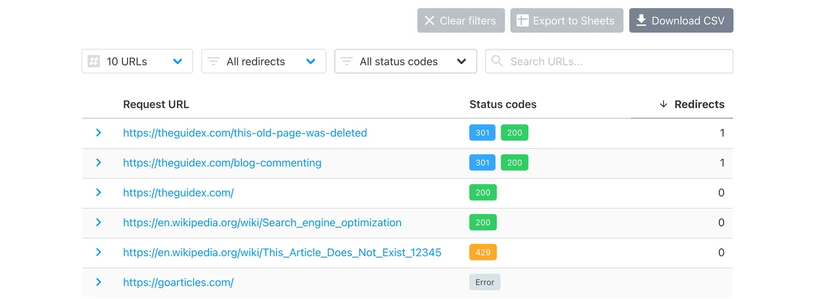This screenshot has width=815, height=299.
Task: Click redirect count 1 in blog-commenting row
Action: coord(722,163)
